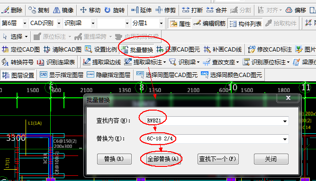Open 修改CAD标注 tool

(x=270, y=49)
